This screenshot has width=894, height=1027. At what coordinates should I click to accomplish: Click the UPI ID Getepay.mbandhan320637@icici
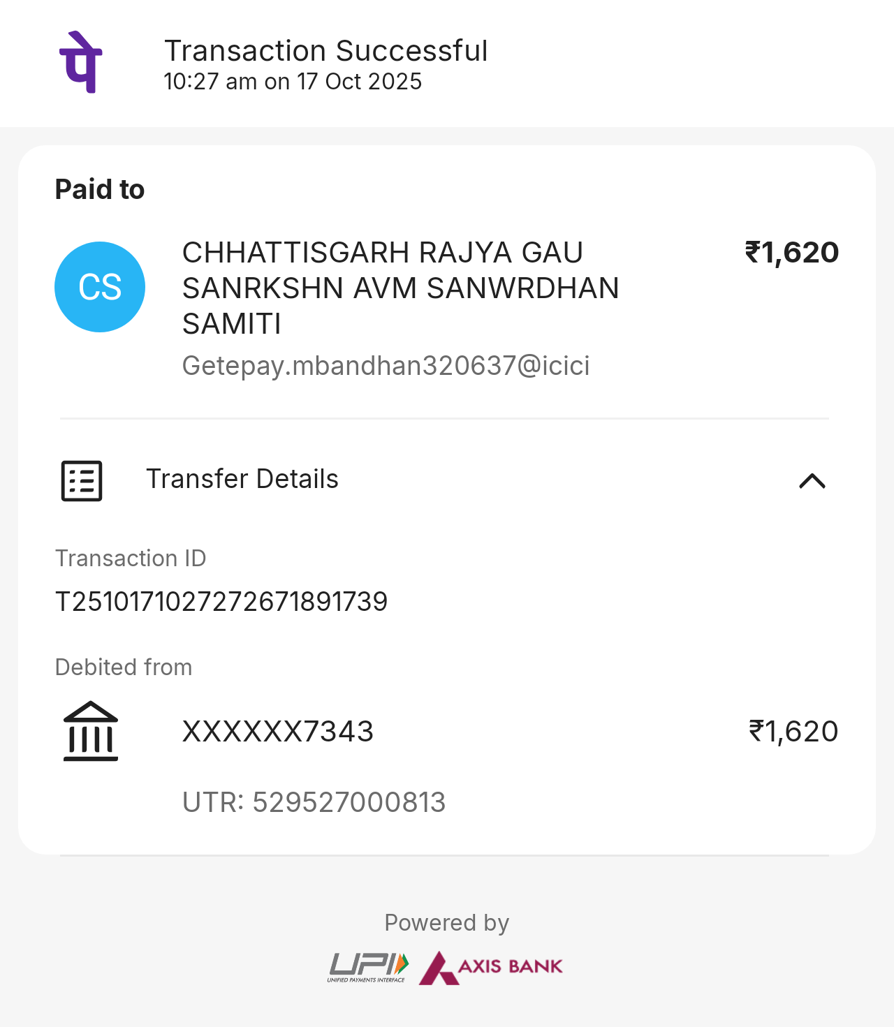pos(386,366)
